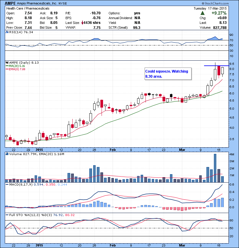Click the Health Care / Pharmaceuticals sector text
This screenshot has height=248, width=239.
click(x=28, y=8)
